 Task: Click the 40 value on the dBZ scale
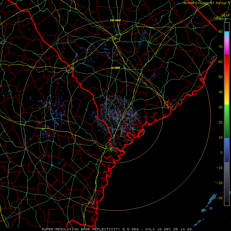[x=220, y=92]
